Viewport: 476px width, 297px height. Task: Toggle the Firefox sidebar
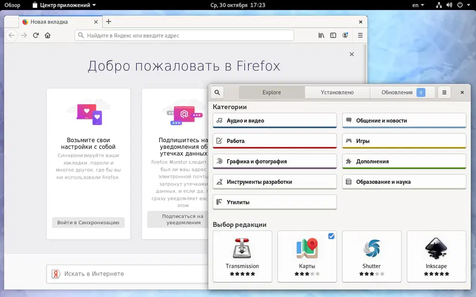tap(333, 35)
